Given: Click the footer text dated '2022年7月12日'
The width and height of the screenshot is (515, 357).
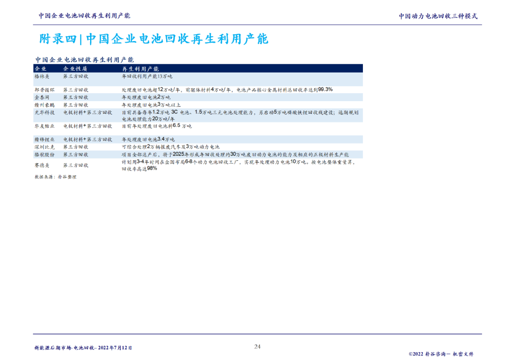Looking at the screenshot, I should pos(83,348).
